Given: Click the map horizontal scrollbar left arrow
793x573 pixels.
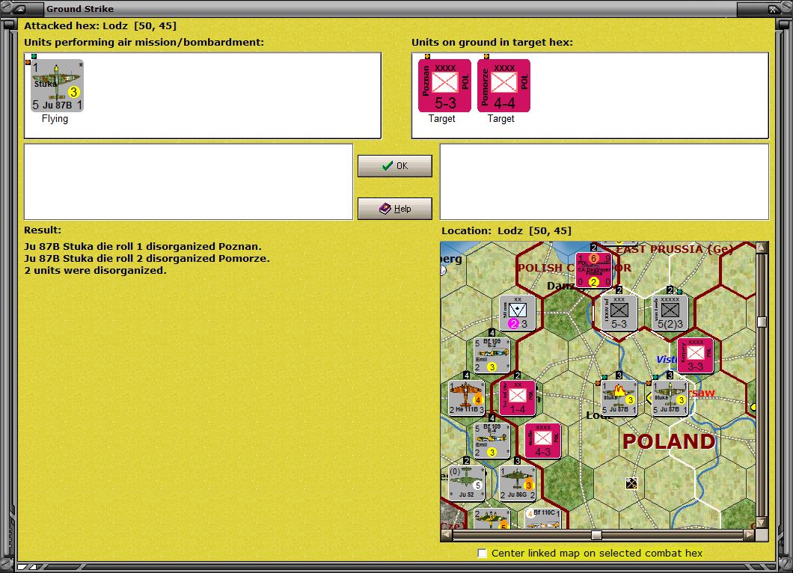Looking at the screenshot, I should click(x=447, y=535).
